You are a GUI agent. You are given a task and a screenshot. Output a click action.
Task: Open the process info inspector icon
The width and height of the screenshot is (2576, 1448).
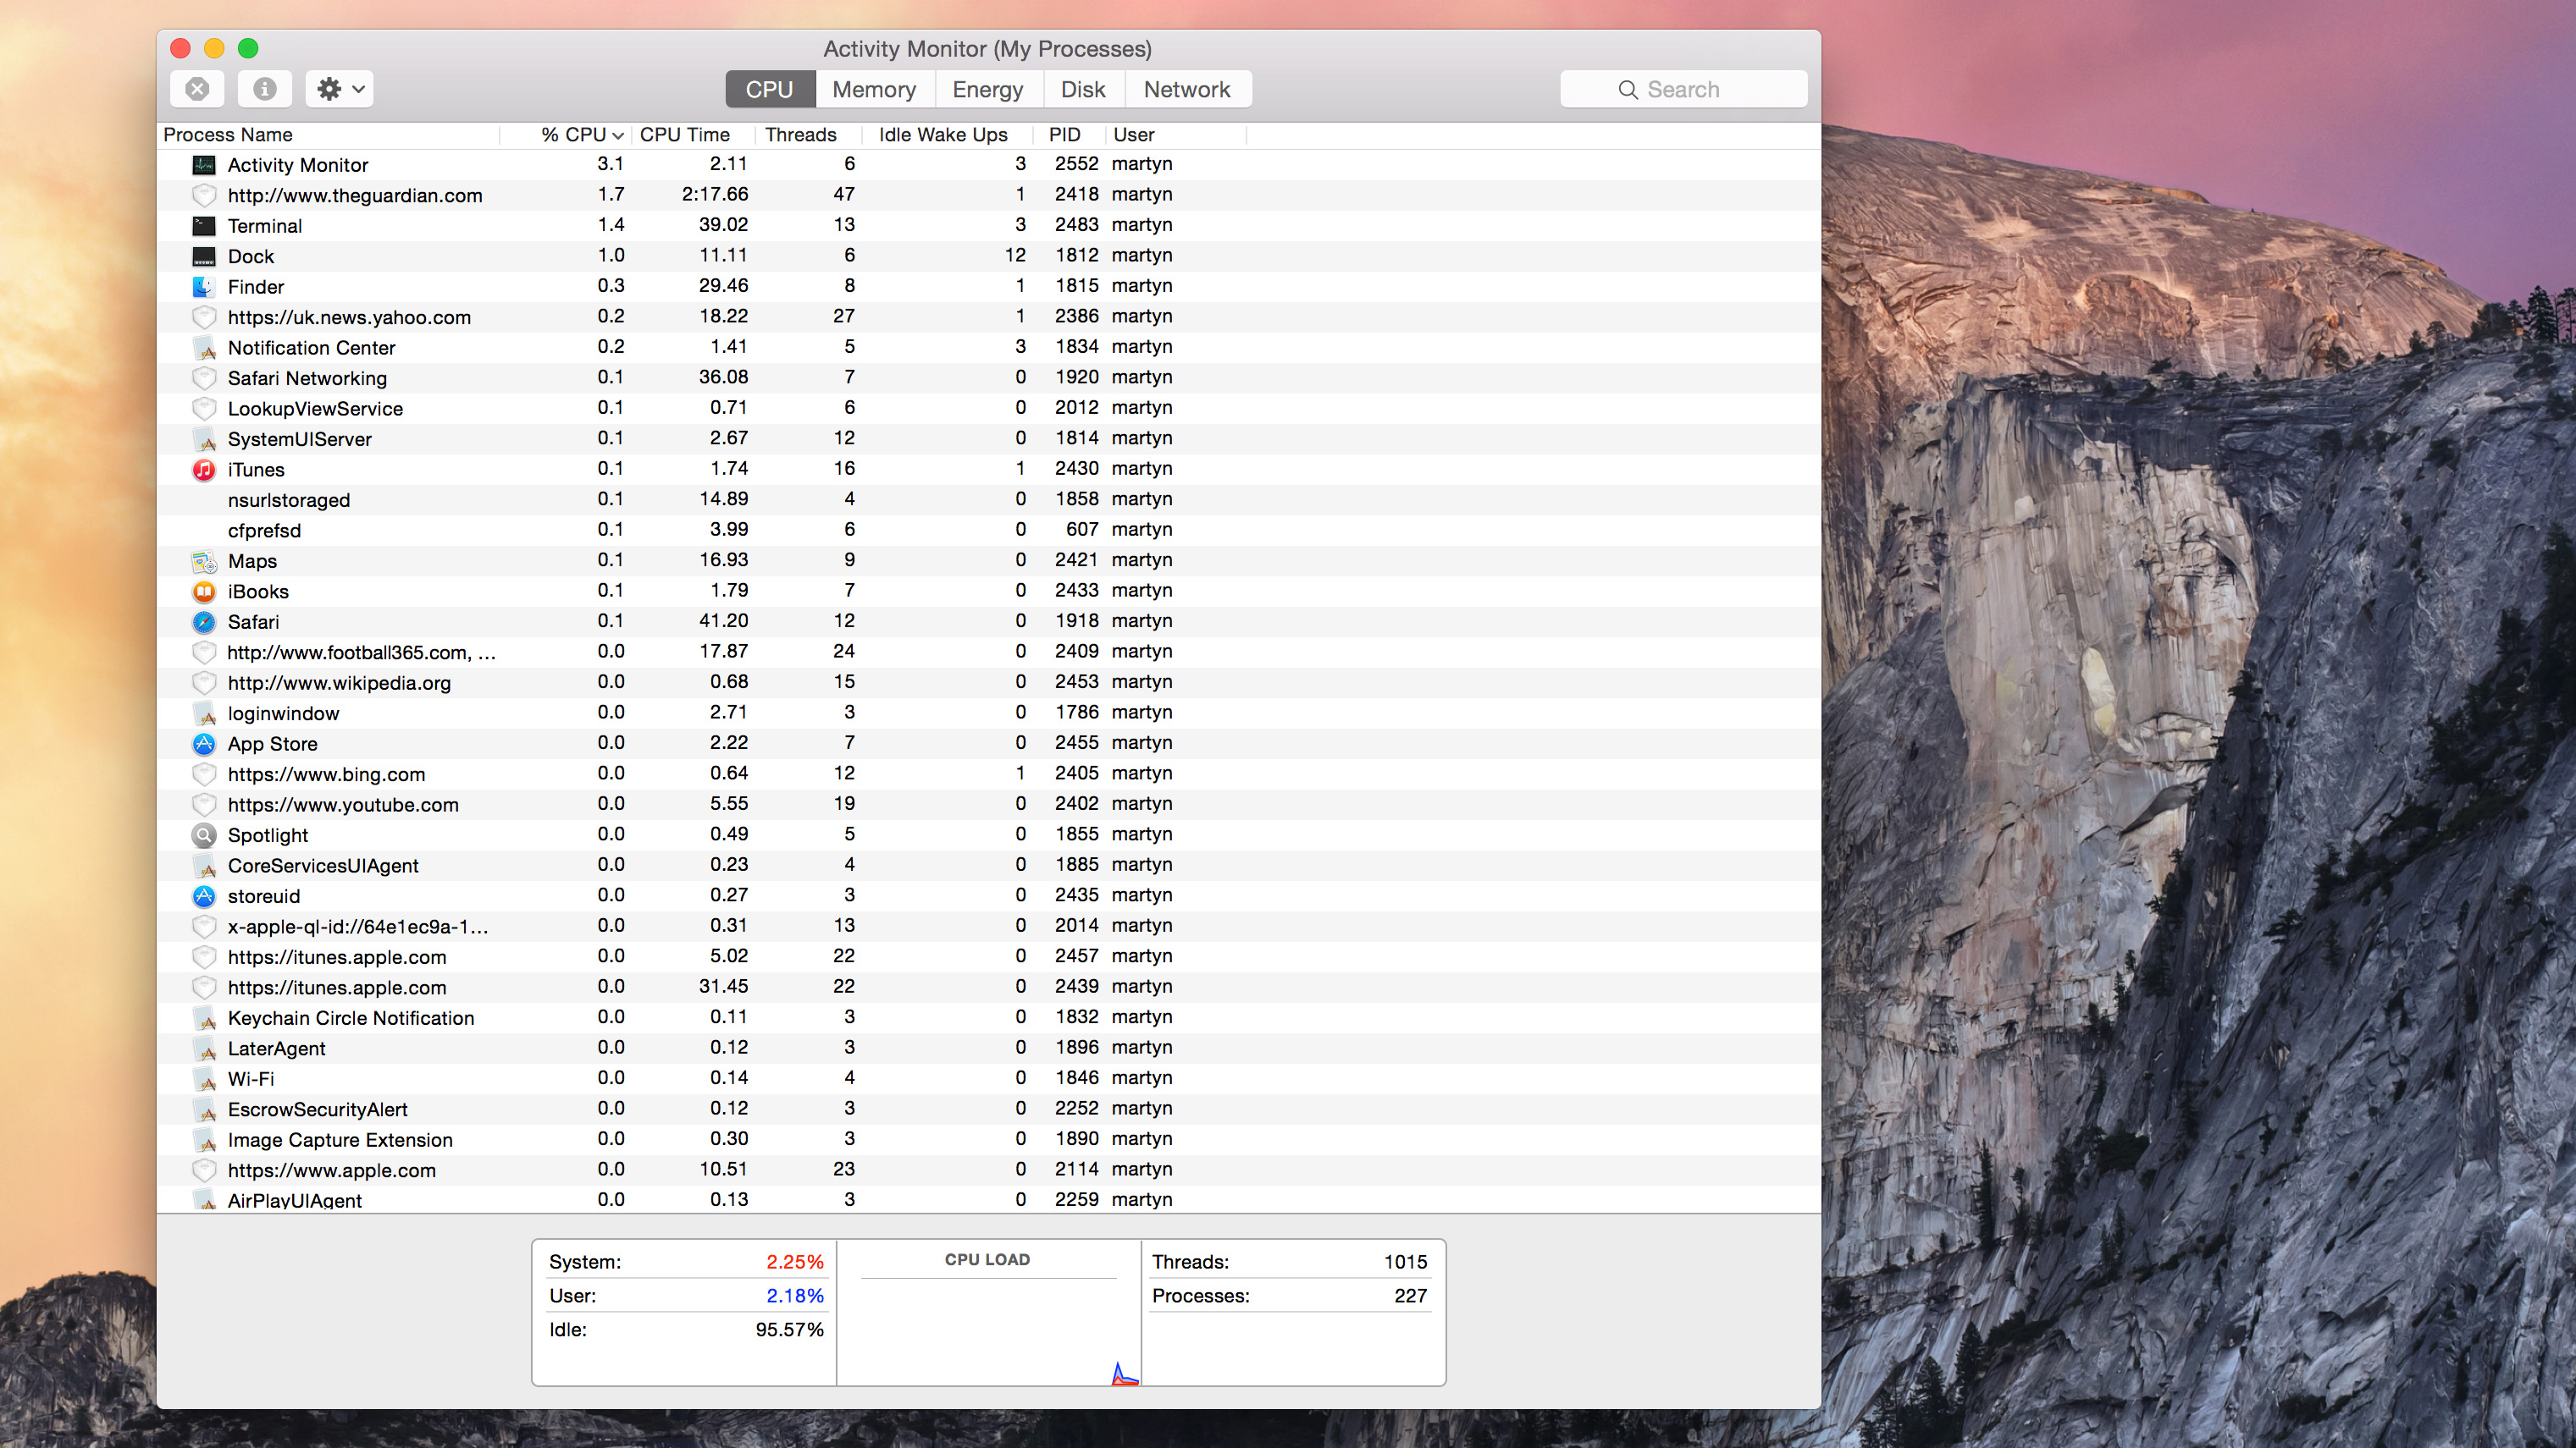click(264, 89)
